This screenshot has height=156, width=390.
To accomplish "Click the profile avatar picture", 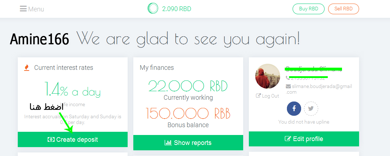I will click(x=268, y=76).
